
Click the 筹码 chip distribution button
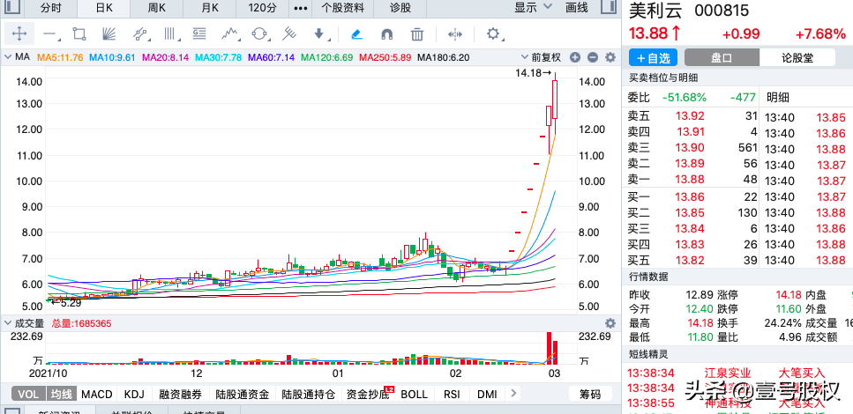[x=590, y=394]
